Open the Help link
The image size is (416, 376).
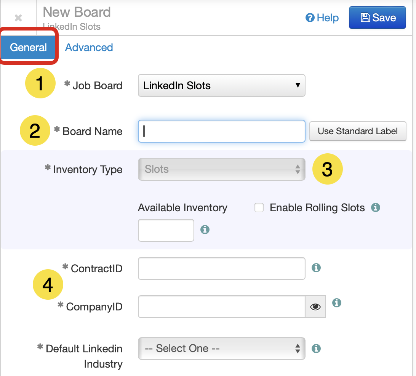[322, 18]
